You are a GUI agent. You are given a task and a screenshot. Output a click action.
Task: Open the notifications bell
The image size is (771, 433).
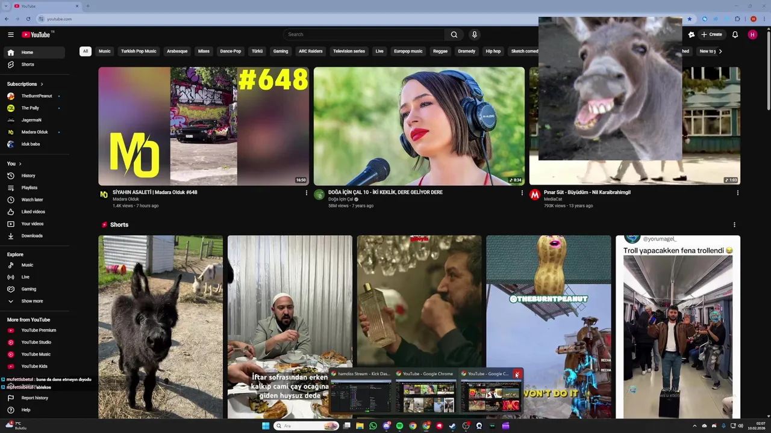tap(735, 34)
